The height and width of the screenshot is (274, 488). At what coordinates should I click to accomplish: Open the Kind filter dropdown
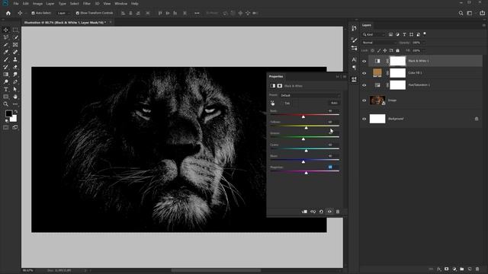pyautogui.click(x=374, y=34)
